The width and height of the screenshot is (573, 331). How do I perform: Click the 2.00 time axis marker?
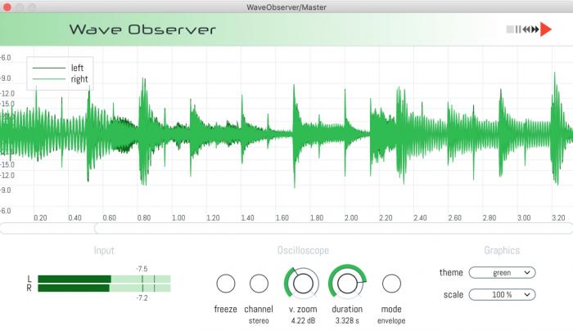pos(350,217)
